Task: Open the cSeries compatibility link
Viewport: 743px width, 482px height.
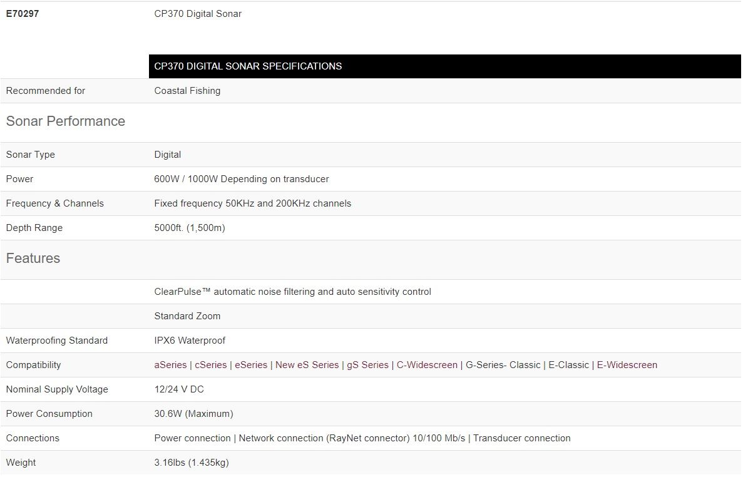Action: (x=211, y=365)
